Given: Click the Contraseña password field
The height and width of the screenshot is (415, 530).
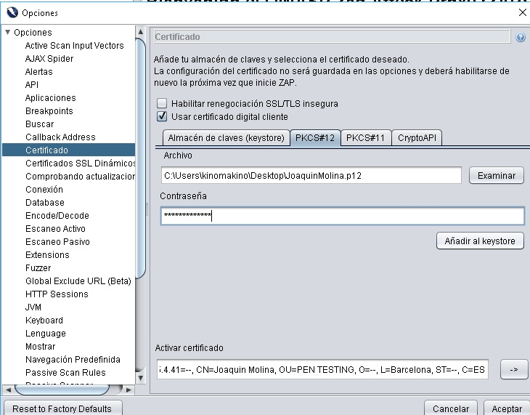Looking at the screenshot, I should 341,216.
